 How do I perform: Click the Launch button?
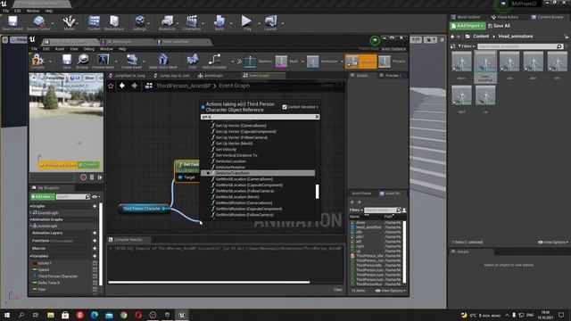(270, 23)
